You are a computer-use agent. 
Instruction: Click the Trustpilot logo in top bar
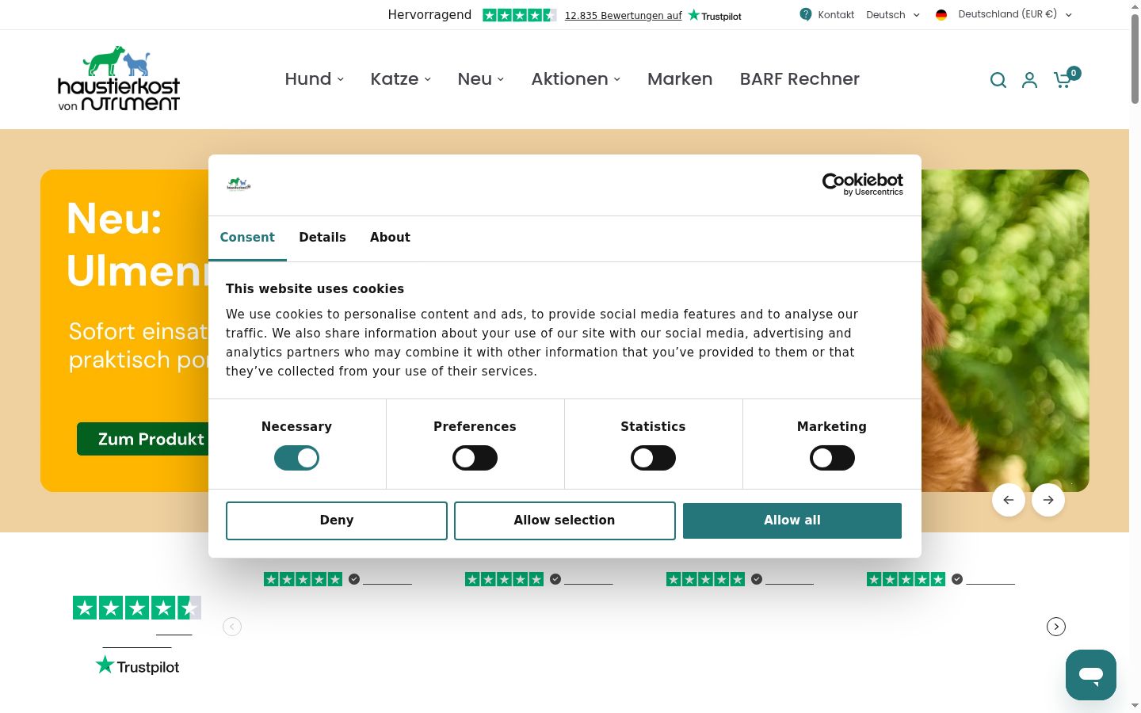click(x=715, y=15)
